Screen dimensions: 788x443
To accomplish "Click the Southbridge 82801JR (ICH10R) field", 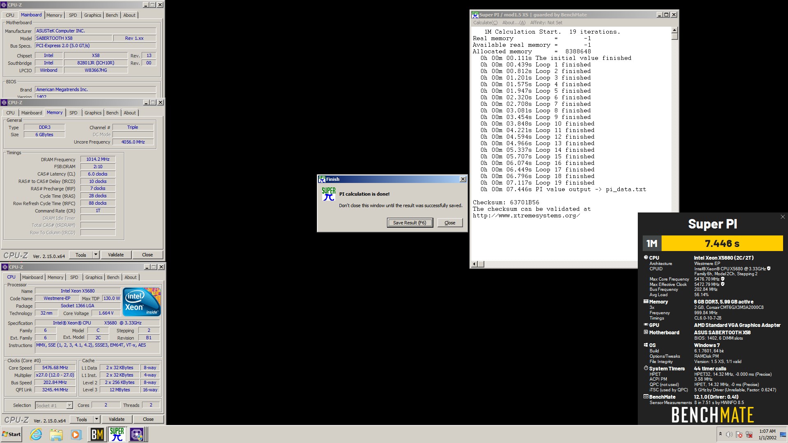I will (96, 63).
